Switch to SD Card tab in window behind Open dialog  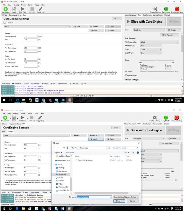[166, 124]
